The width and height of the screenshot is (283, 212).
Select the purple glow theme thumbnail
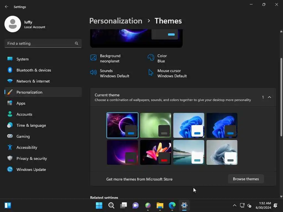(122, 152)
